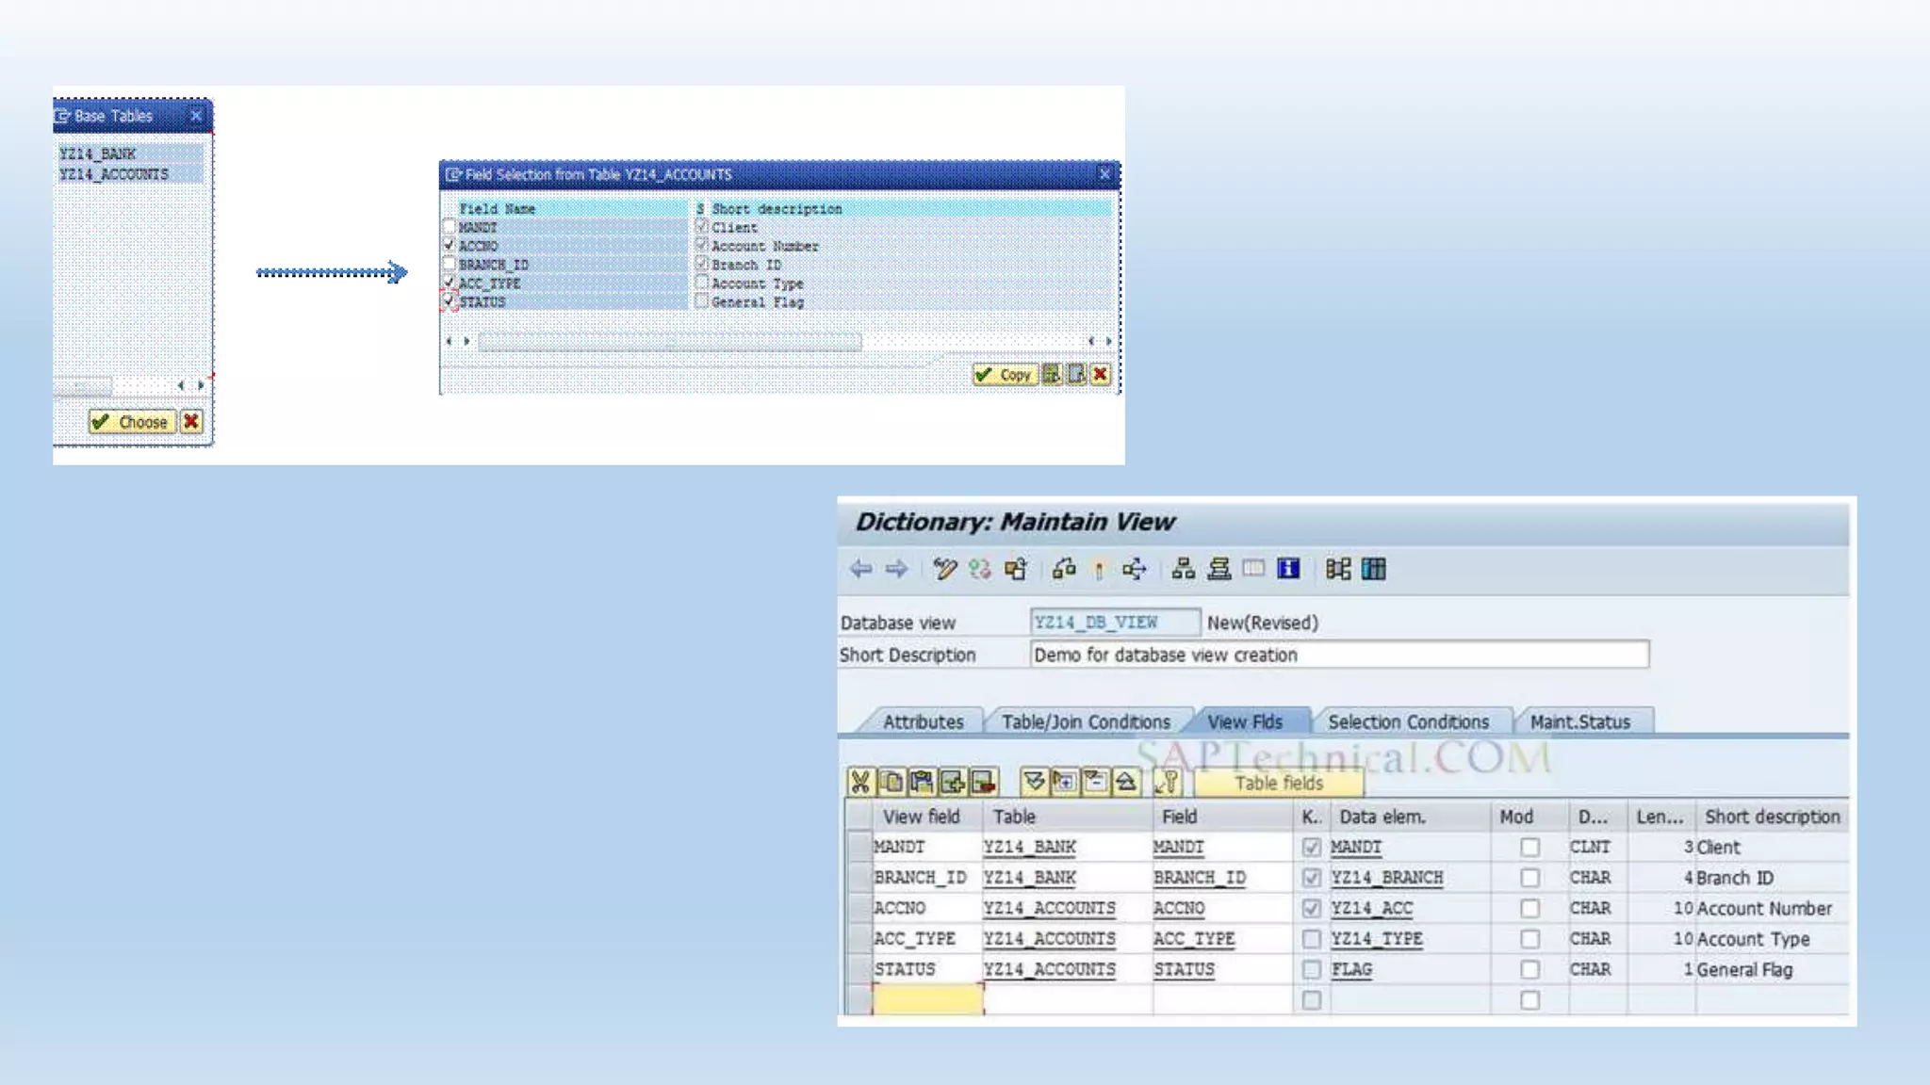This screenshot has width=1930, height=1085.
Task: Click the Activate matchstick icon
Action: [1099, 569]
